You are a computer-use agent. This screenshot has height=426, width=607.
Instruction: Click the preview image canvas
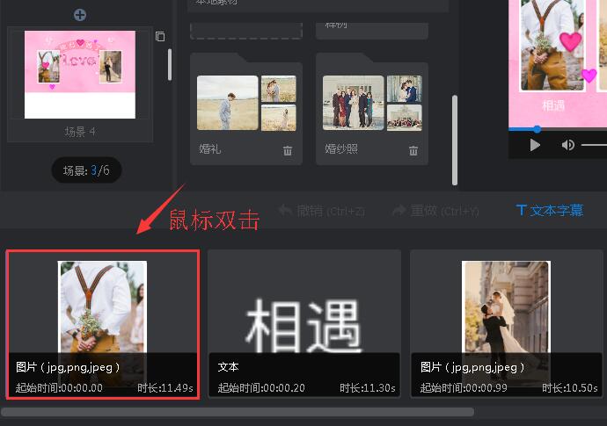click(558, 64)
